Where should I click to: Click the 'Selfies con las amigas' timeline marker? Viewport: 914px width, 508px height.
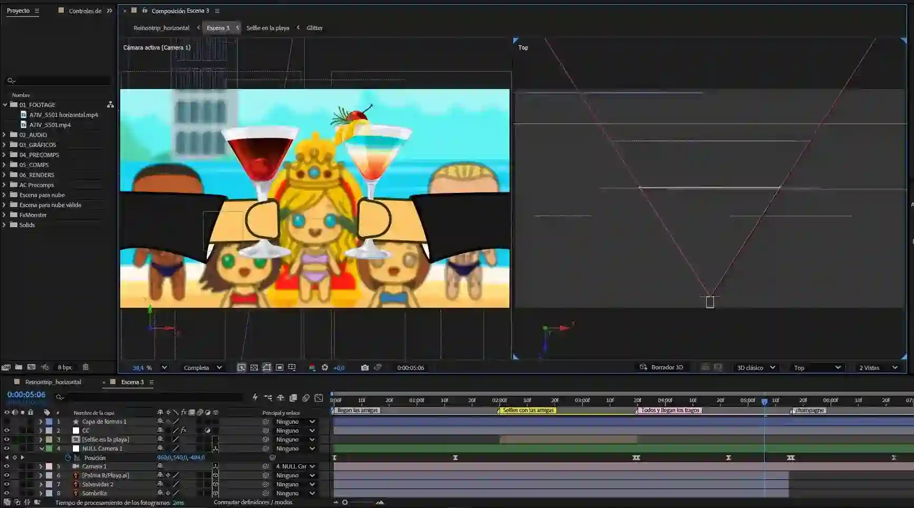pyautogui.click(x=528, y=411)
